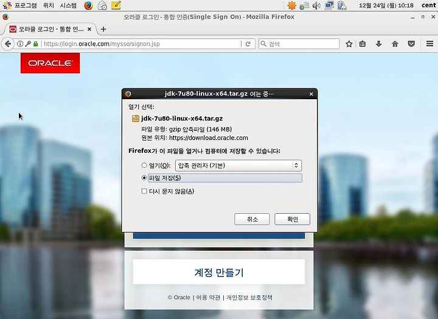Open the volume speaker tray icon
This screenshot has height=319, width=438.
316,5
